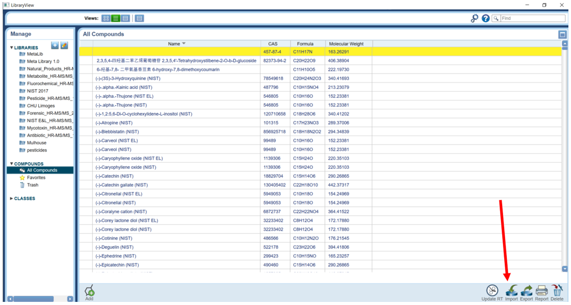Select (-)-Catechin gallate (NIST) row

coord(320,185)
